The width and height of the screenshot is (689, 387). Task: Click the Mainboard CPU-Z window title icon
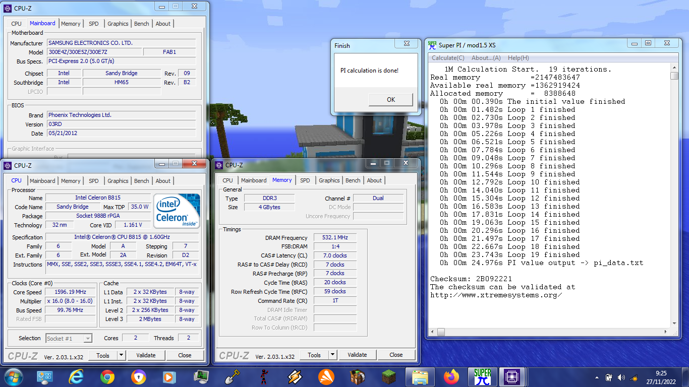8,7
